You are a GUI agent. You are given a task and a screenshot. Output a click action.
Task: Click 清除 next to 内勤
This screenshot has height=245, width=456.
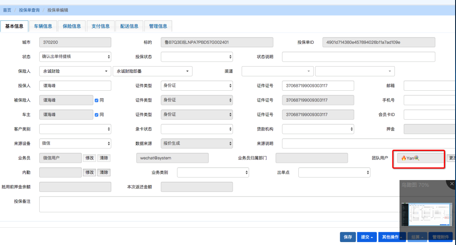[x=103, y=172]
